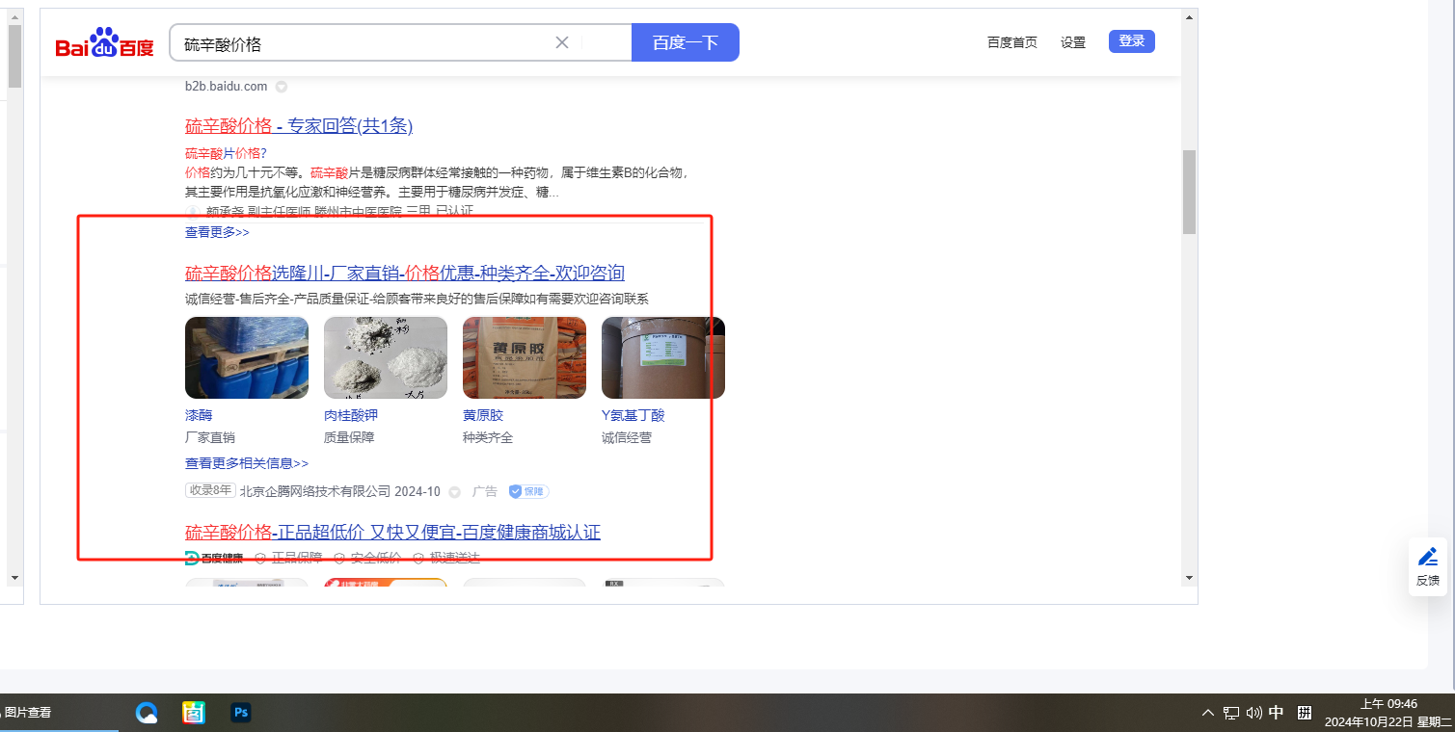Open the 肉桂酸钾 product link
The width and height of the screenshot is (1455, 732).
351,415
